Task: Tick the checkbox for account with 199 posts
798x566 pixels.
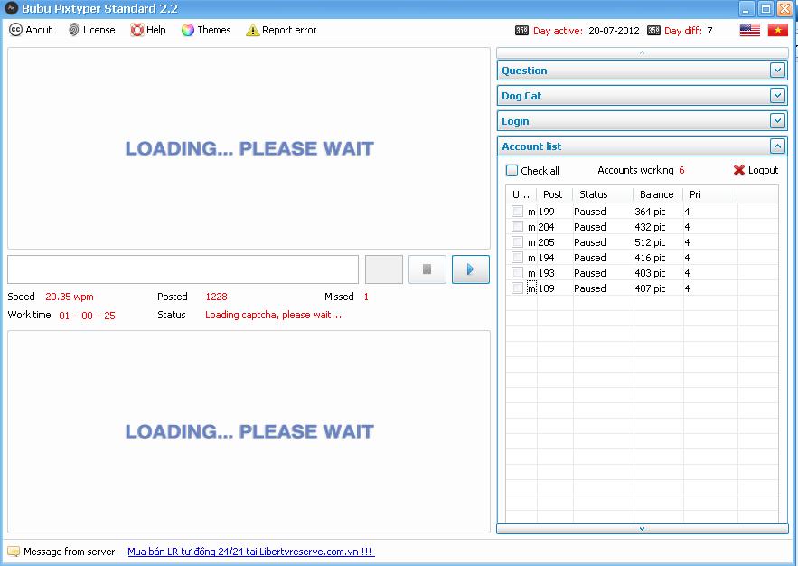Action: tap(518, 212)
